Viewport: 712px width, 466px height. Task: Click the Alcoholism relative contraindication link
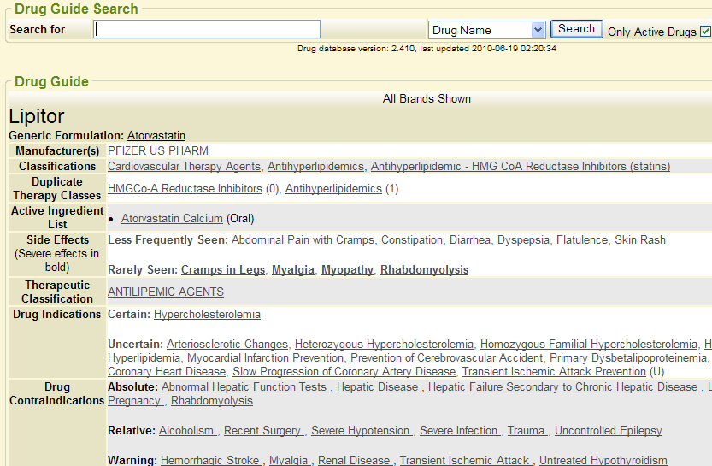[x=188, y=430]
